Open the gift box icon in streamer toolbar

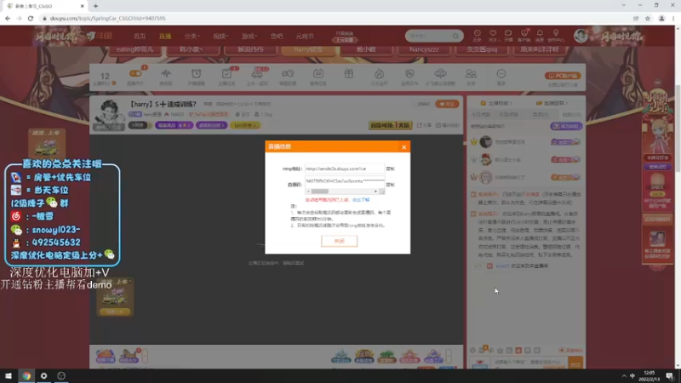point(349,74)
